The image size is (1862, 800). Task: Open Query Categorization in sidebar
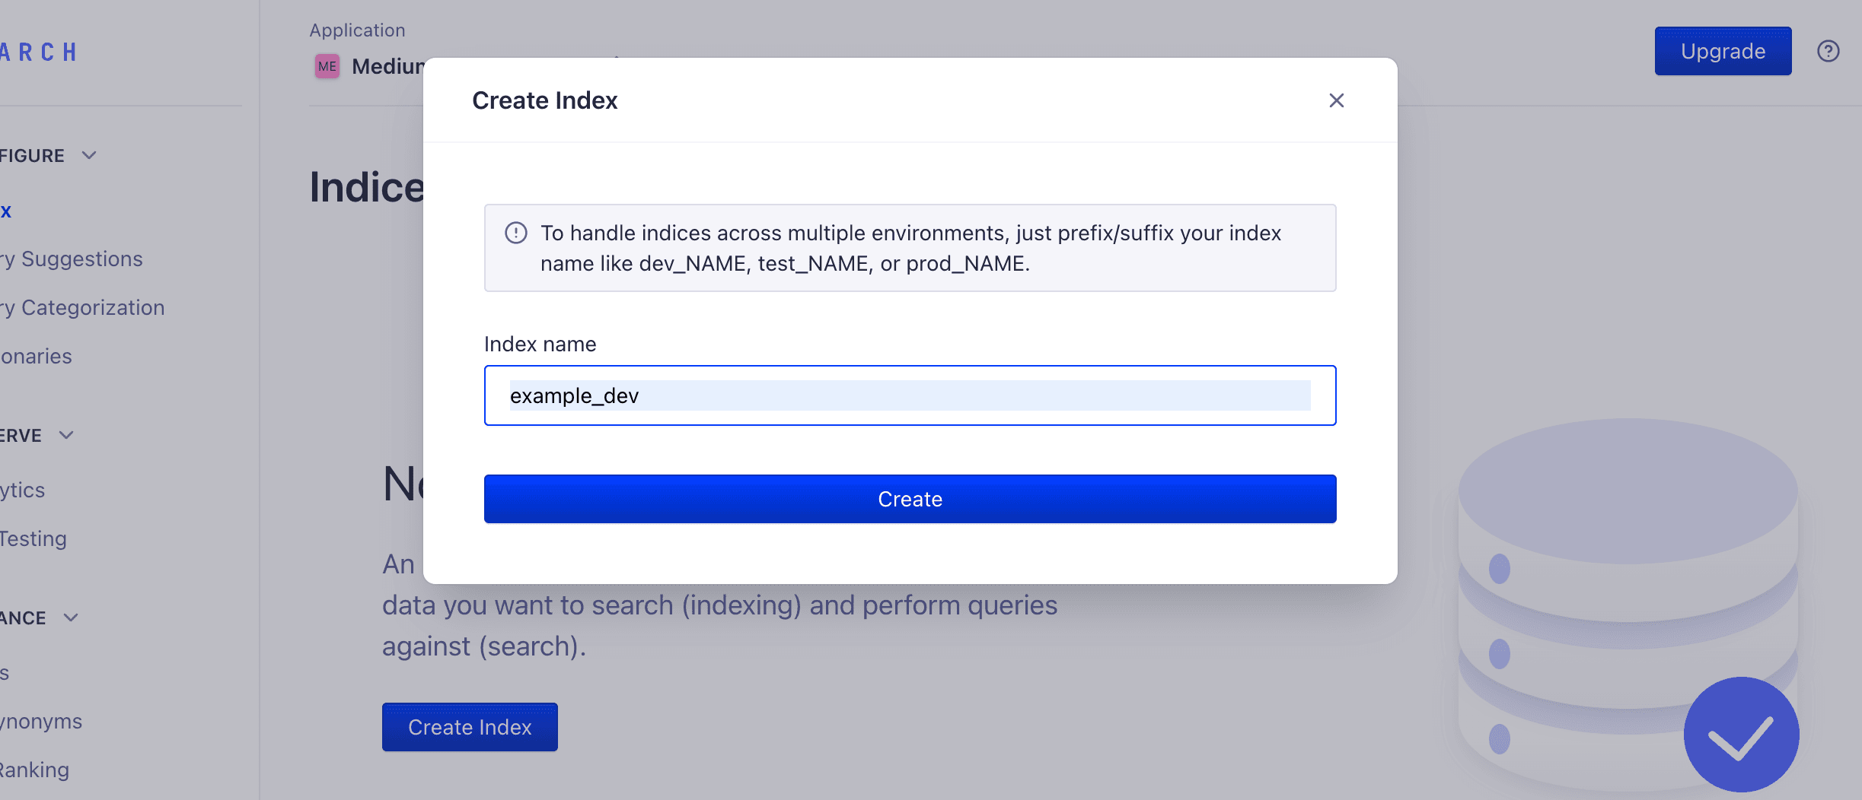82,308
